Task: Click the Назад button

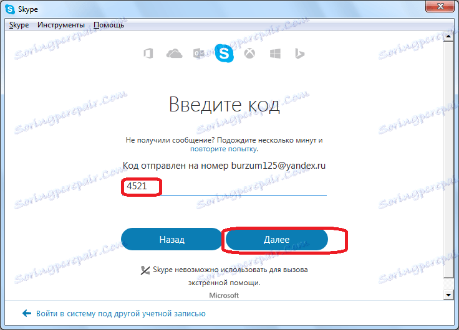Action: click(172, 239)
